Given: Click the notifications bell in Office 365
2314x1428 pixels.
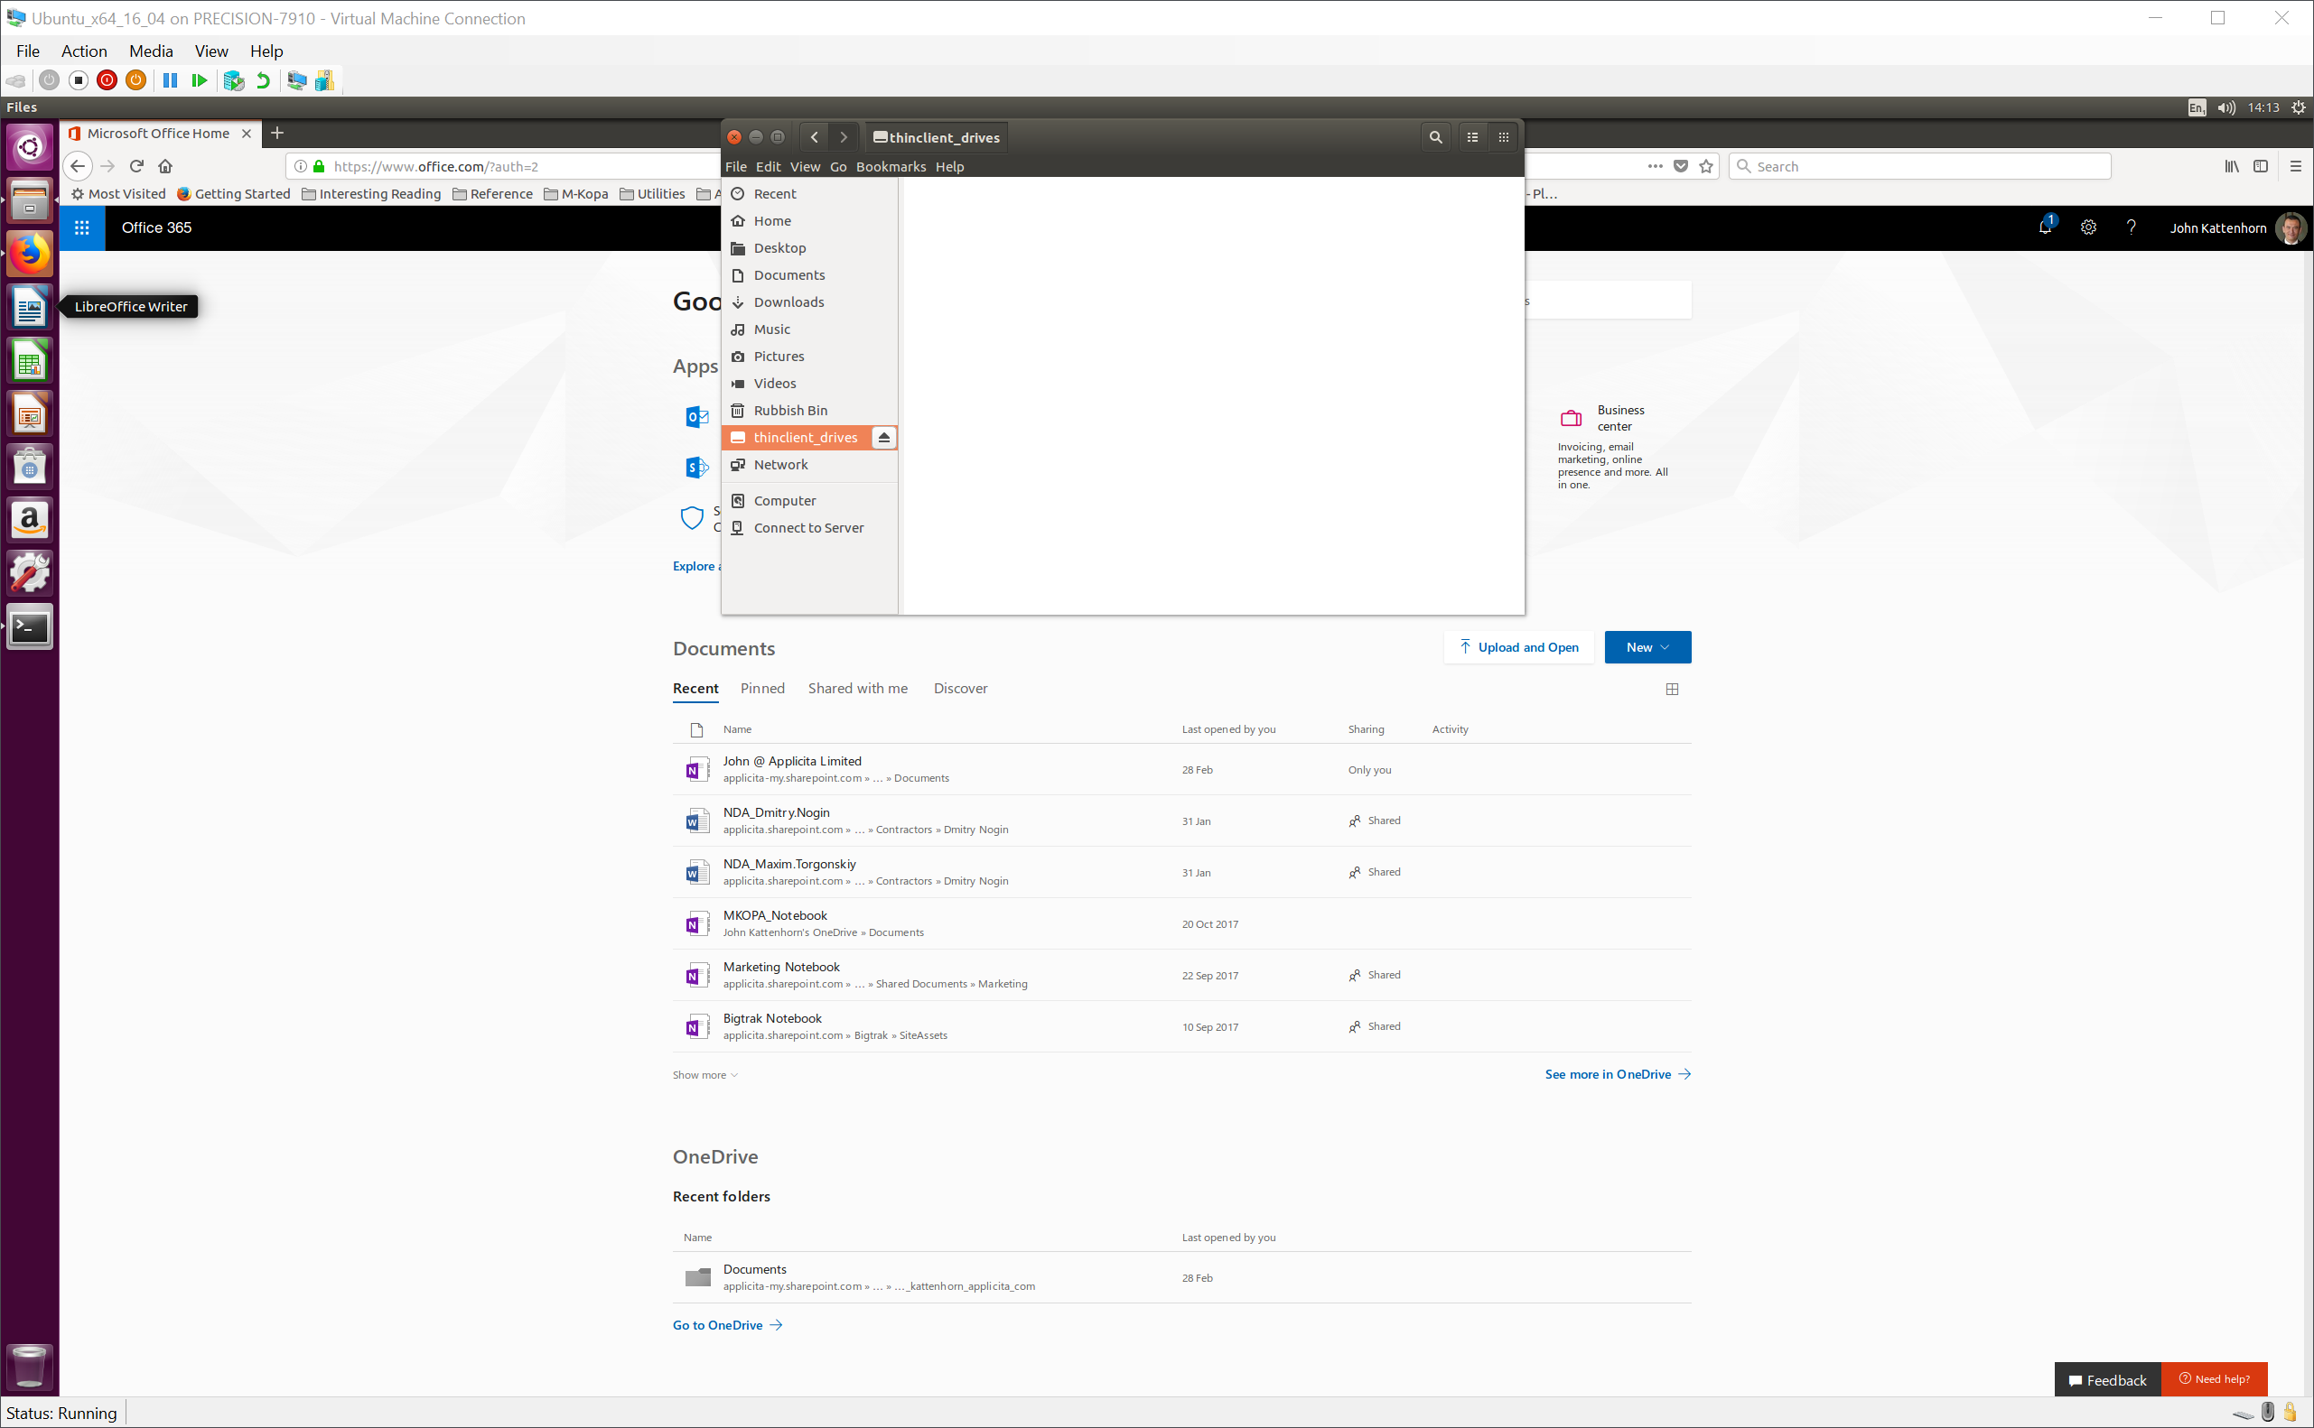Looking at the screenshot, I should pos(2044,227).
